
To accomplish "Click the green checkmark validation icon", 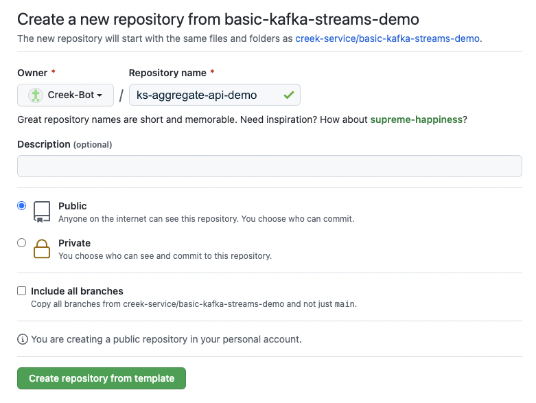I will [289, 95].
